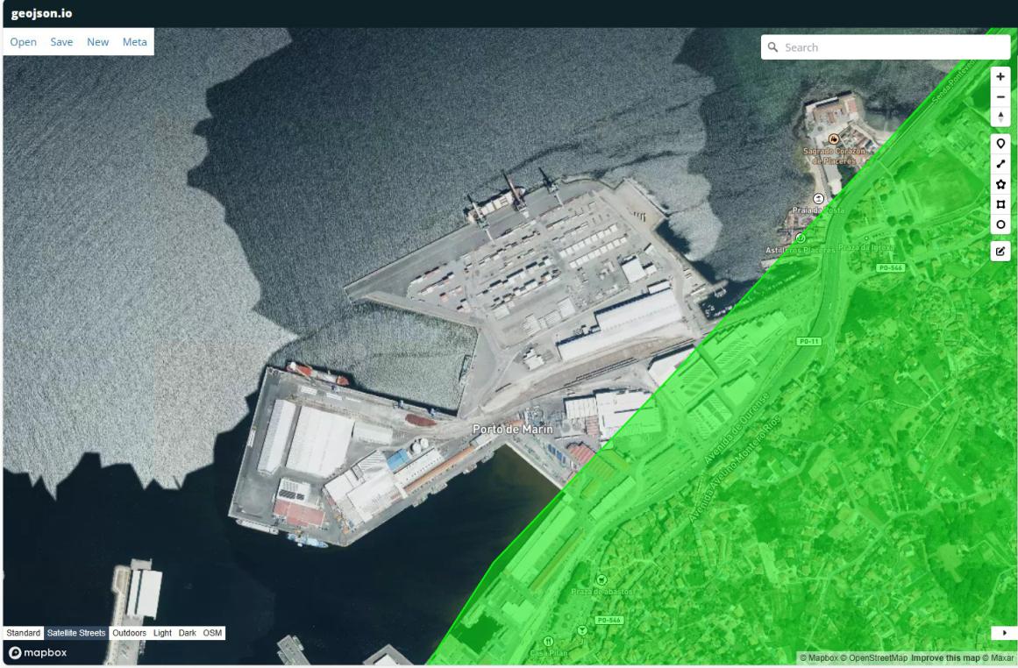The width and height of the screenshot is (1018, 668).
Task: Switch basemap to Standard style
Action: pos(24,633)
